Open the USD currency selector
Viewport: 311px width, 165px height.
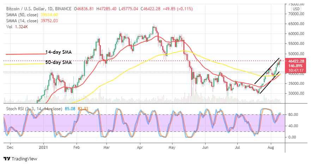coord(297,9)
